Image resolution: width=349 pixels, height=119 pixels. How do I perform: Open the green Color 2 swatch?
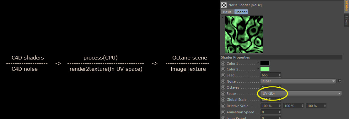pyautogui.click(x=265, y=69)
